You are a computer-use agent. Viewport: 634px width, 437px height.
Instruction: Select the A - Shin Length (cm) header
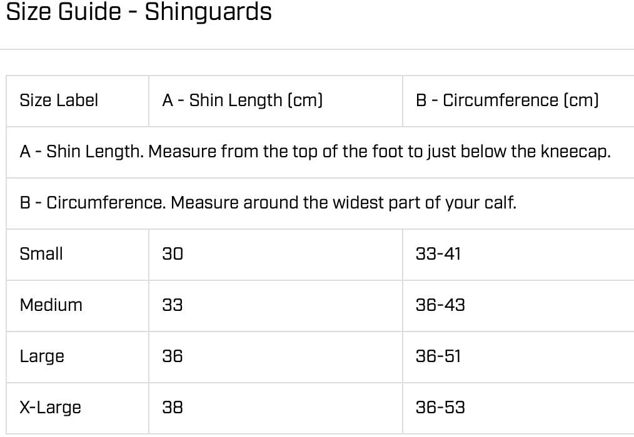pos(242,101)
